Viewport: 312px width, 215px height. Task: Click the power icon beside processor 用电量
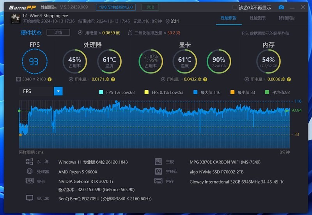click(x=71, y=79)
